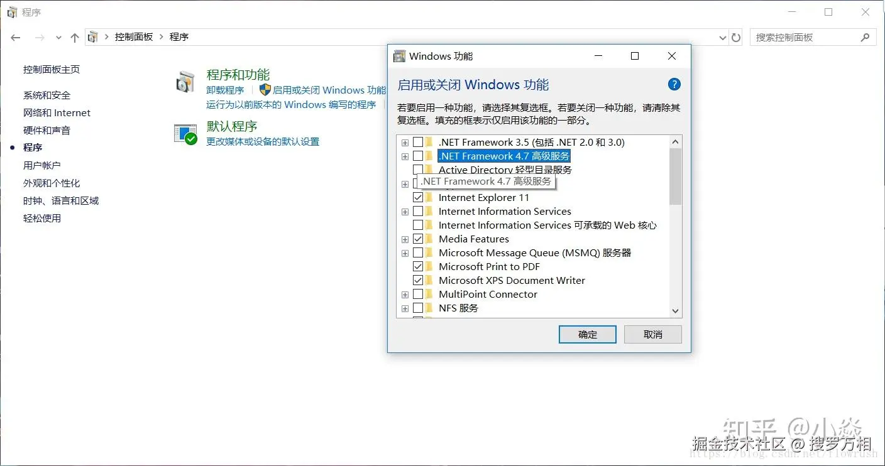The width and height of the screenshot is (885, 466).
Task: Click folder icon next to Internet Explorer 11
Action: click(429, 197)
